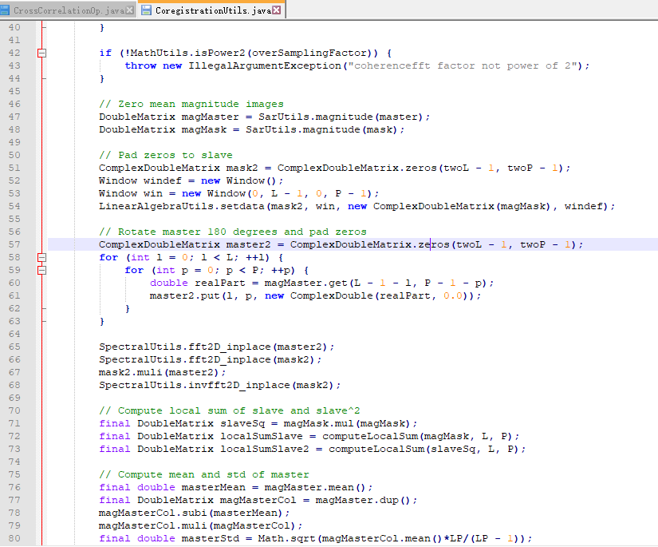Click 'localSumSlave' declaration on line 72

coord(262,436)
